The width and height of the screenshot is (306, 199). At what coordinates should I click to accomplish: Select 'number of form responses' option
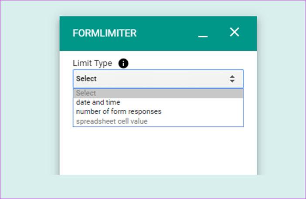[x=158, y=111]
